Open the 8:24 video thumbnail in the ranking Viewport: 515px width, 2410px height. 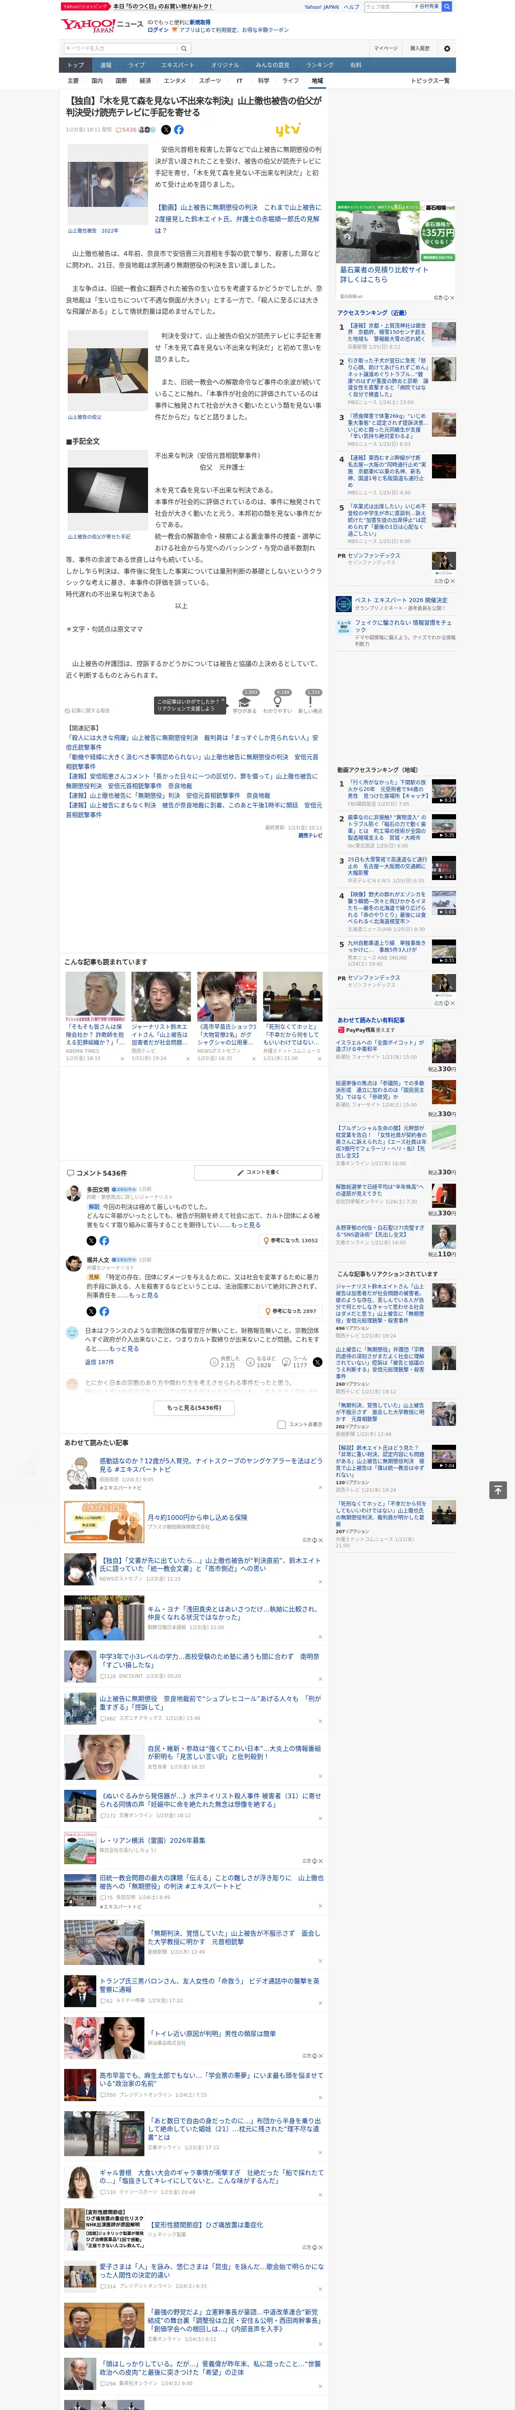443,790
